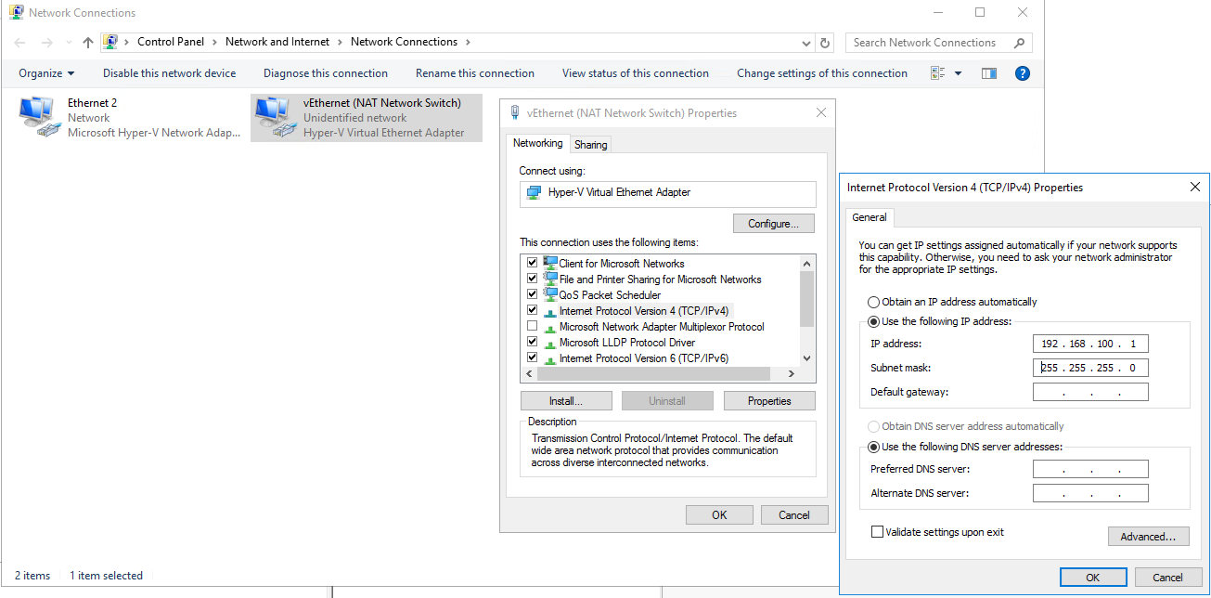Select the Ethernet 2 adapter icon

pos(39,117)
